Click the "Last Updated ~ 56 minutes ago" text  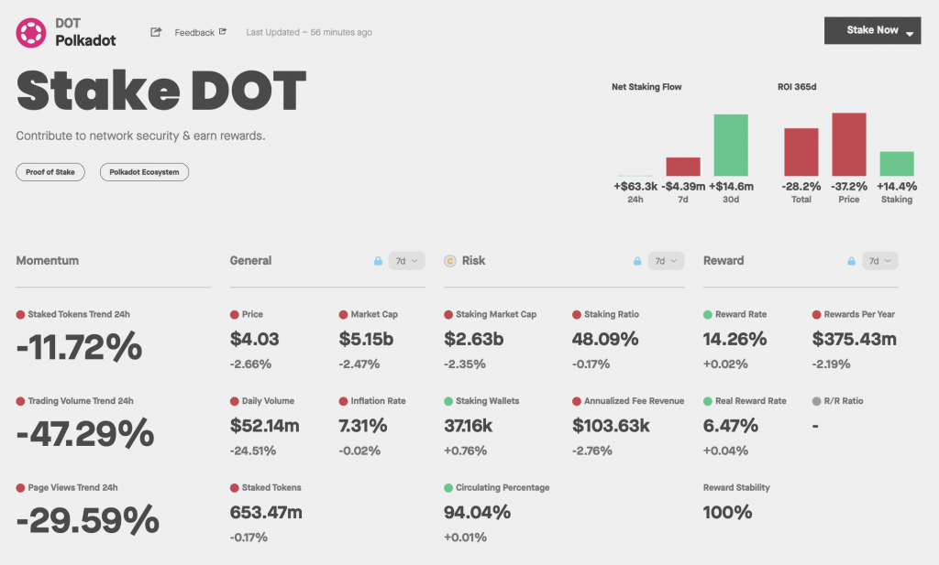coord(309,32)
